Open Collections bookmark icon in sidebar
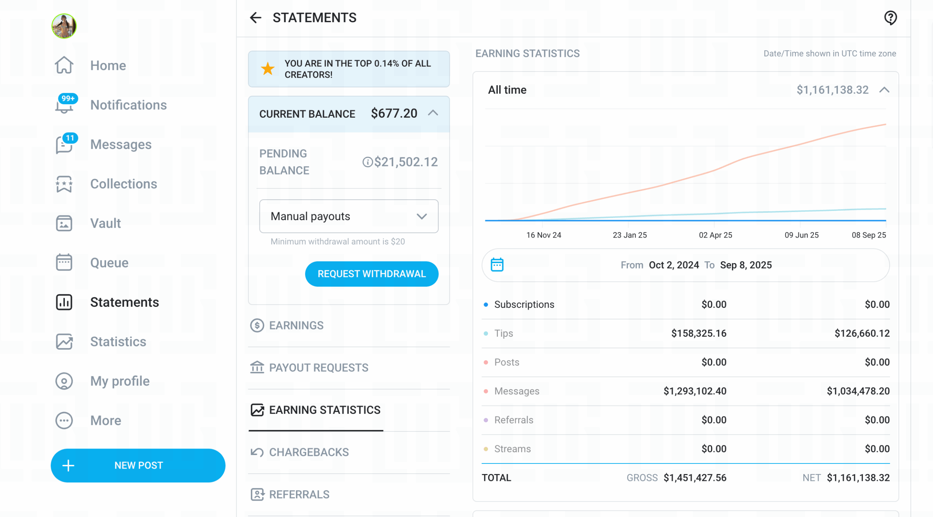933x517 pixels. 64,184
